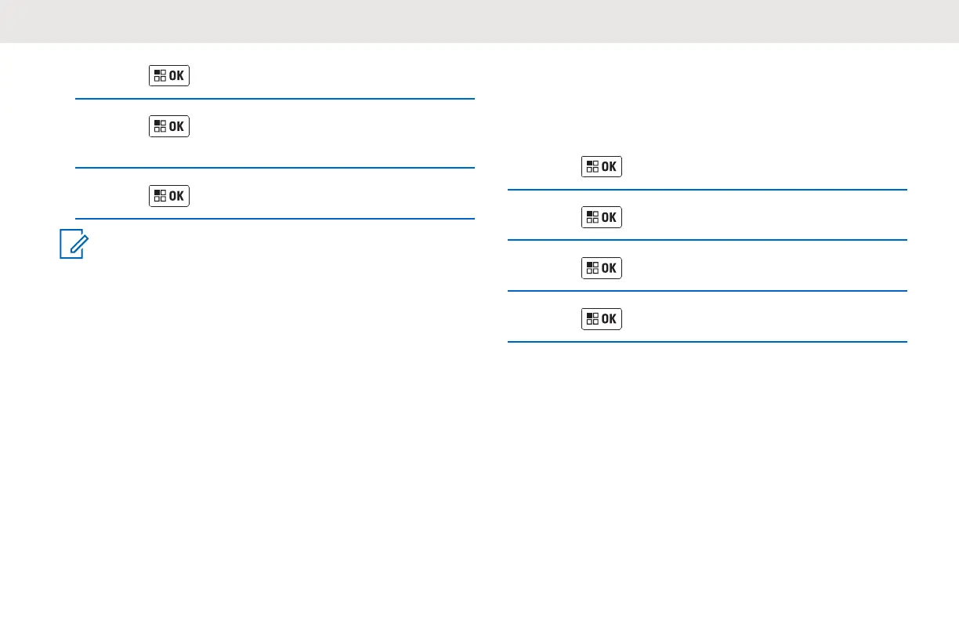Click the OK text in last right column icon

(609, 319)
